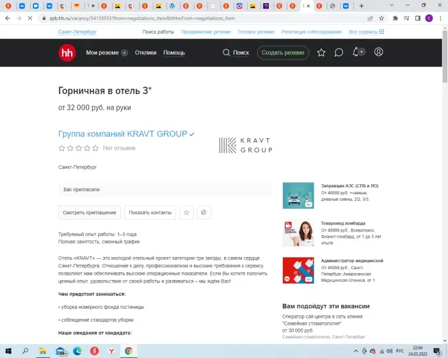Switch to the WordPress browser tab
The width and height of the screenshot is (448, 358).
point(172,6)
